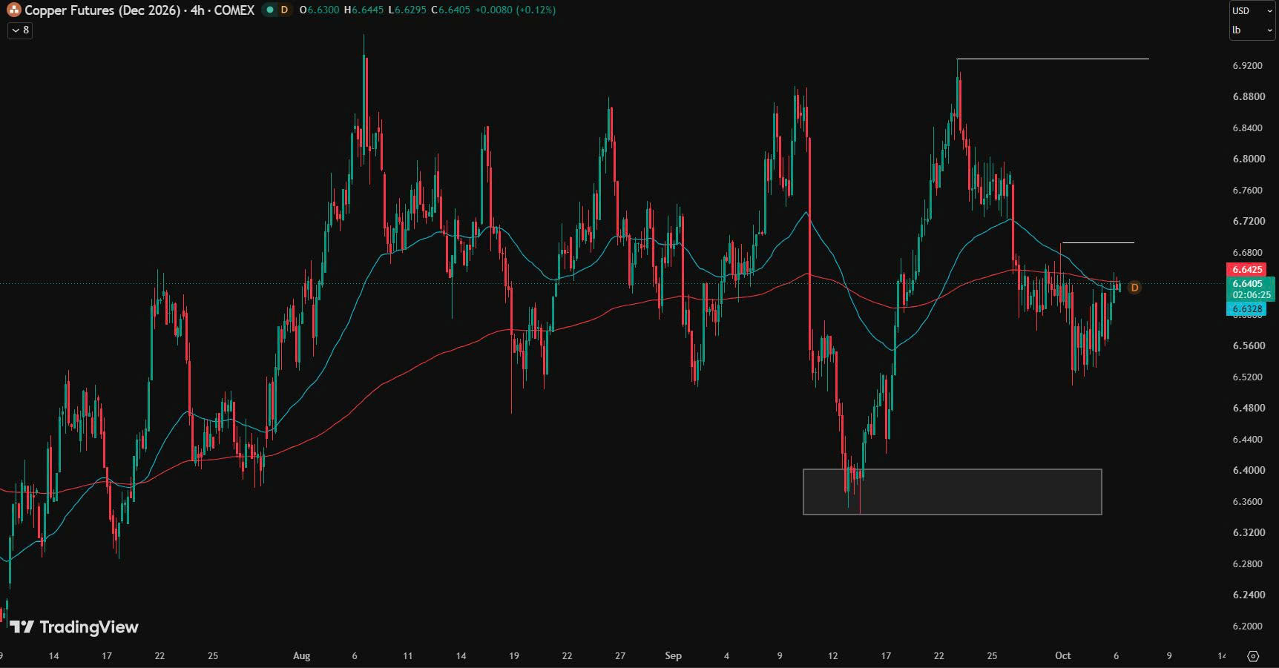Open the lb unit dropdown
The height and width of the screenshot is (668, 1279).
click(1252, 30)
